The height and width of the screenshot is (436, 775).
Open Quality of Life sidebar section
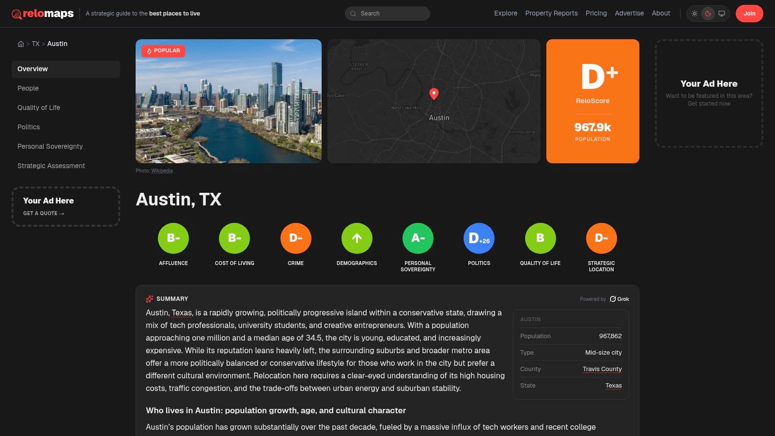pos(66,108)
